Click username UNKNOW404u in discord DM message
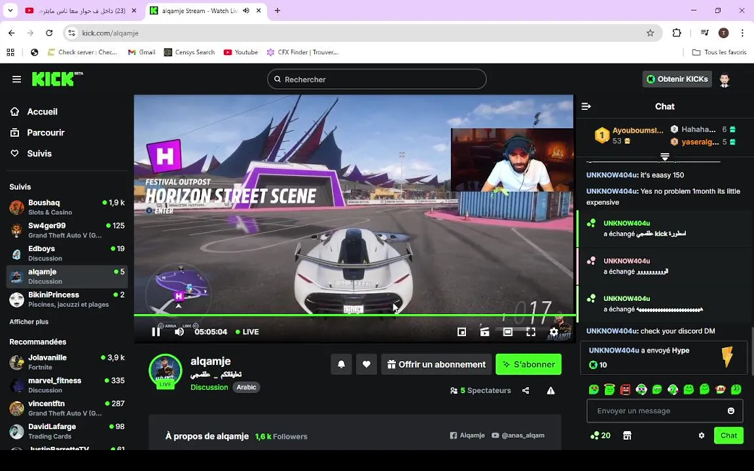Viewport: 754px width, 471px height. (612, 331)
